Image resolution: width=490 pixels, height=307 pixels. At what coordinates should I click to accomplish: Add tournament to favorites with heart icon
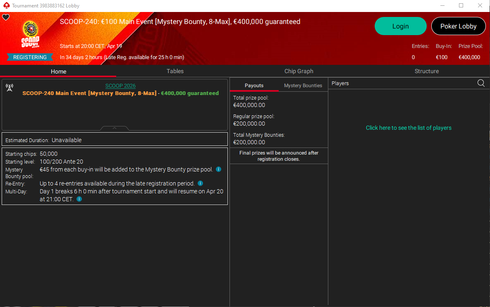pyautogui.click(x=6, y=17)
